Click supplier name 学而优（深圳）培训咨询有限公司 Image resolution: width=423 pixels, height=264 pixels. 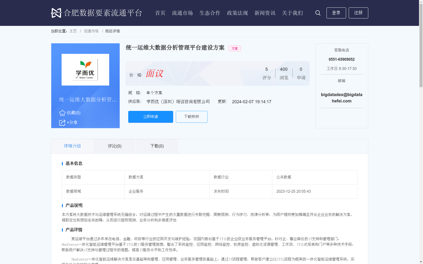point(178,102)
